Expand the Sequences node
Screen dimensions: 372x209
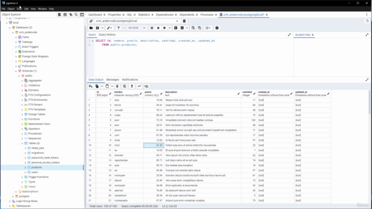tap(22, 139)
